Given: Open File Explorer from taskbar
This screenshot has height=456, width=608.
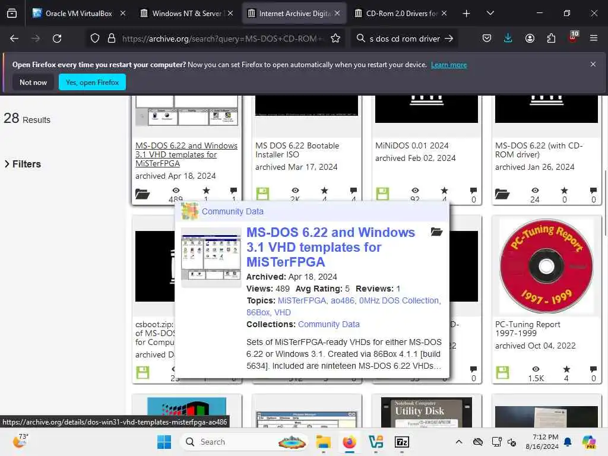Looking at the screenshot, I should click(x=323, y=442).
